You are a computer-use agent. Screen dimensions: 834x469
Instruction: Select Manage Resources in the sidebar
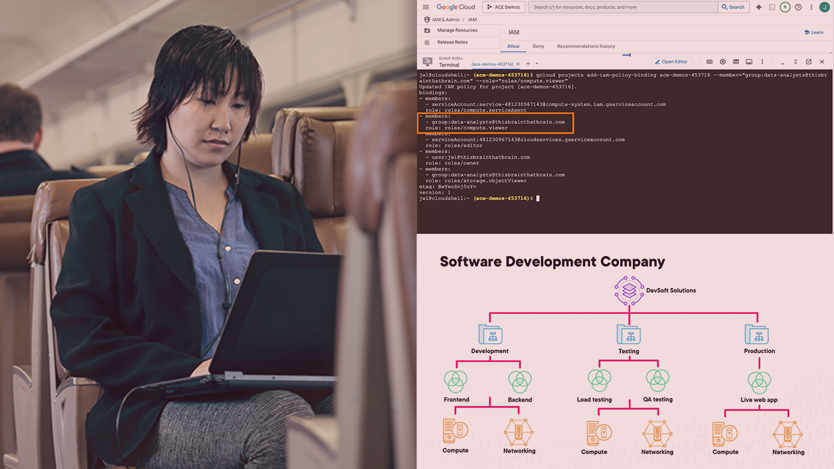click(457, 30)
